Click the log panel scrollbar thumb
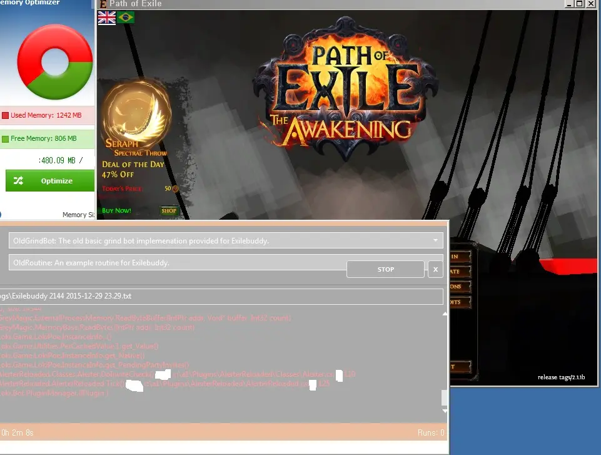Image resolution: width=601 pixels, height=455 pixels. pyautogui.click(x=445, y=397)
